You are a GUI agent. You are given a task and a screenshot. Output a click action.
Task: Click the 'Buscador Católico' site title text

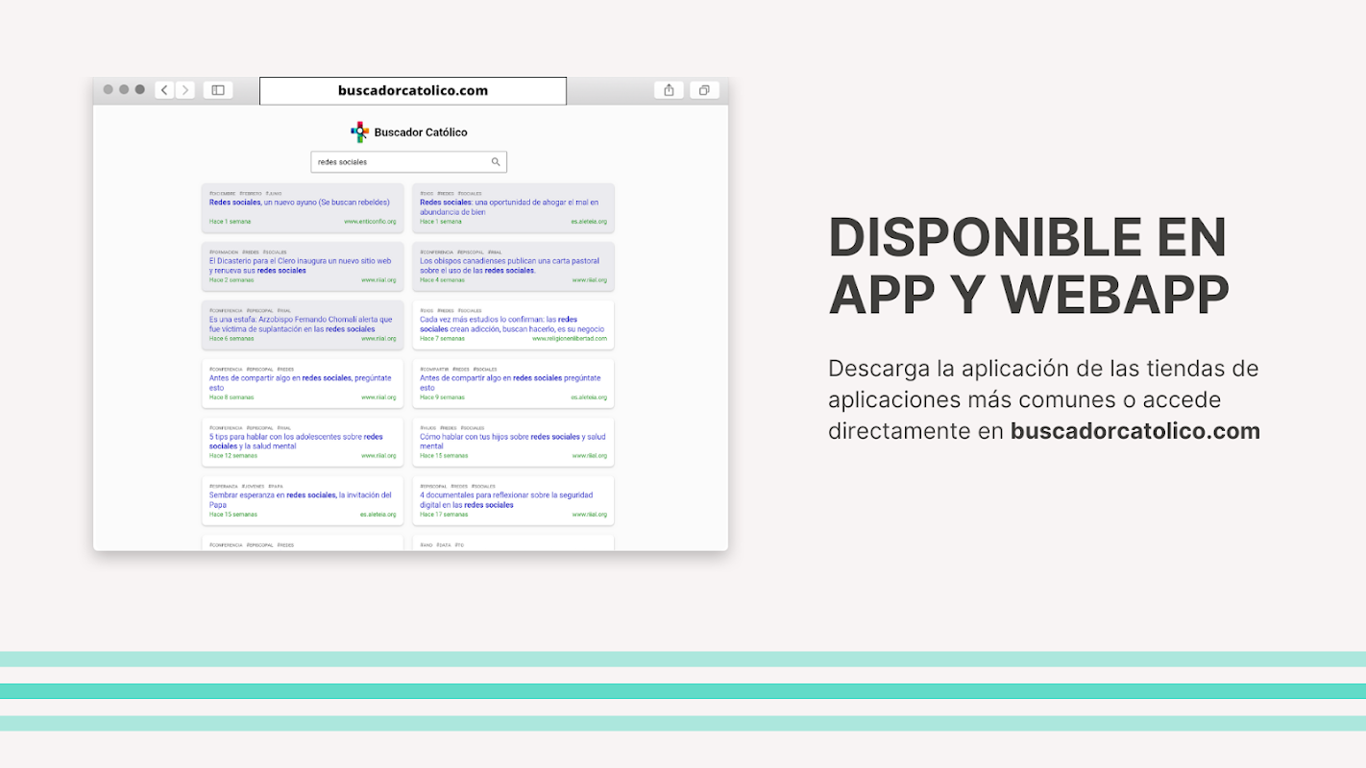(421, 132)
